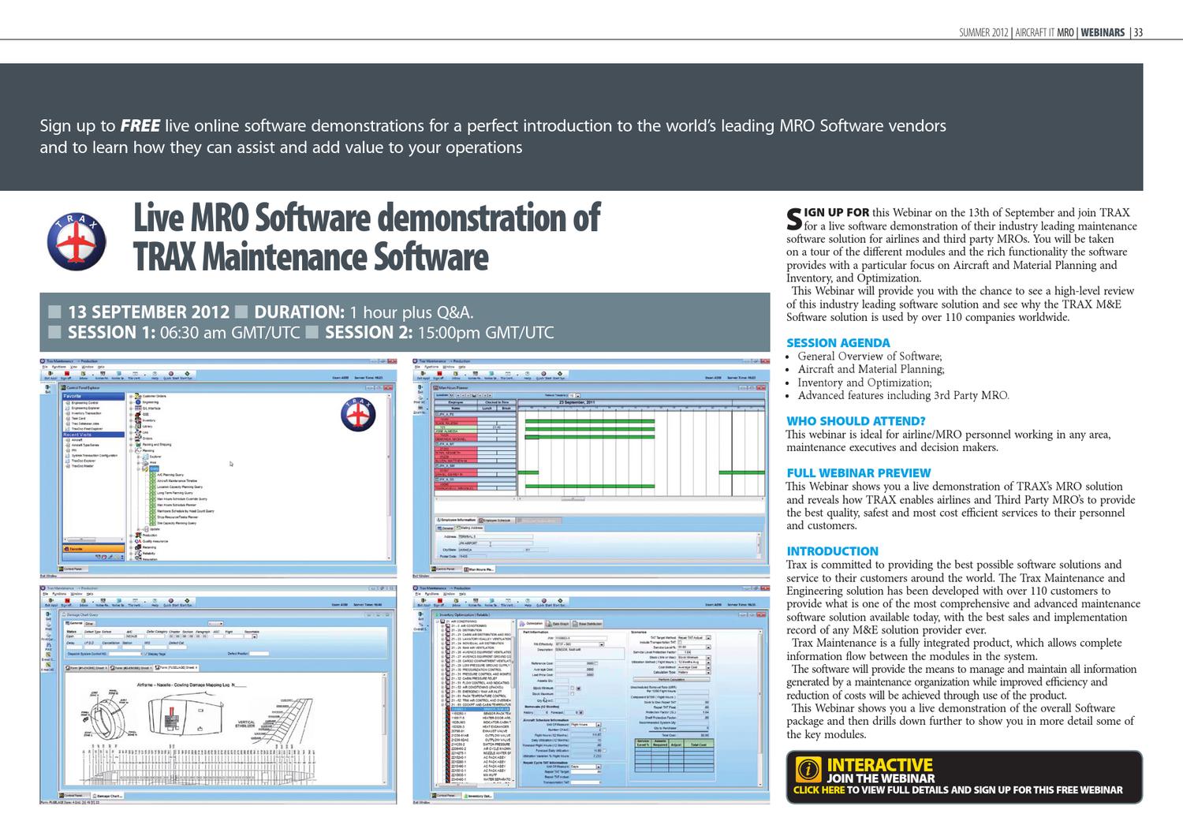Open the TAT Target Method dropdown

708,637
